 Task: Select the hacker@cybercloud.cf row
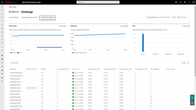99,91
